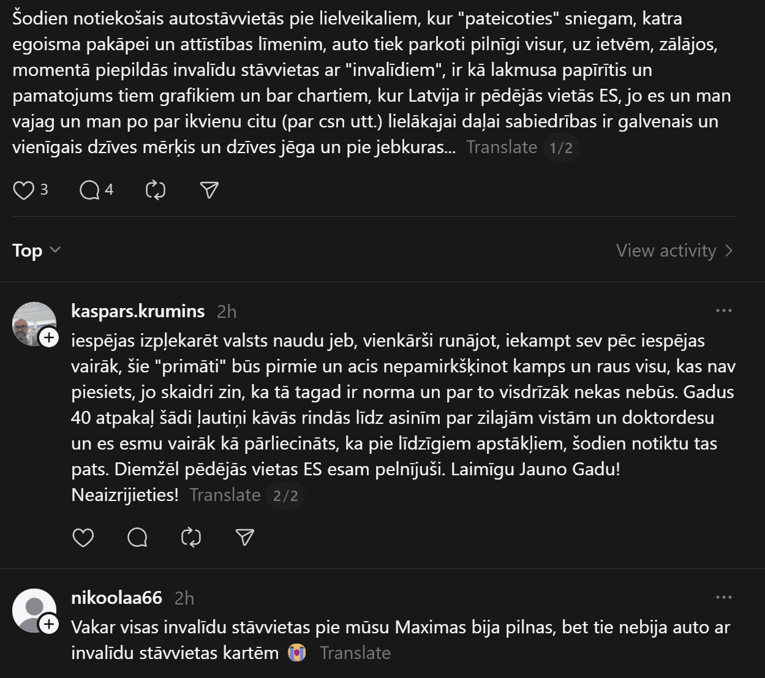
Task: Like kaspars.krumins's reply
Action: (83, 538)
